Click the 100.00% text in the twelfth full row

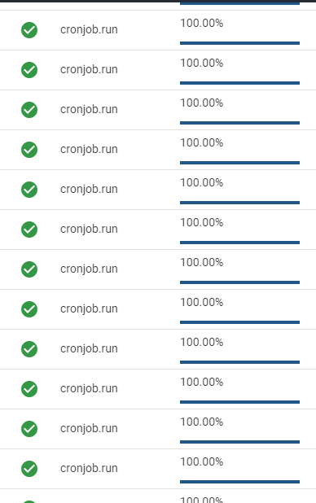click(x=202, y=461)
